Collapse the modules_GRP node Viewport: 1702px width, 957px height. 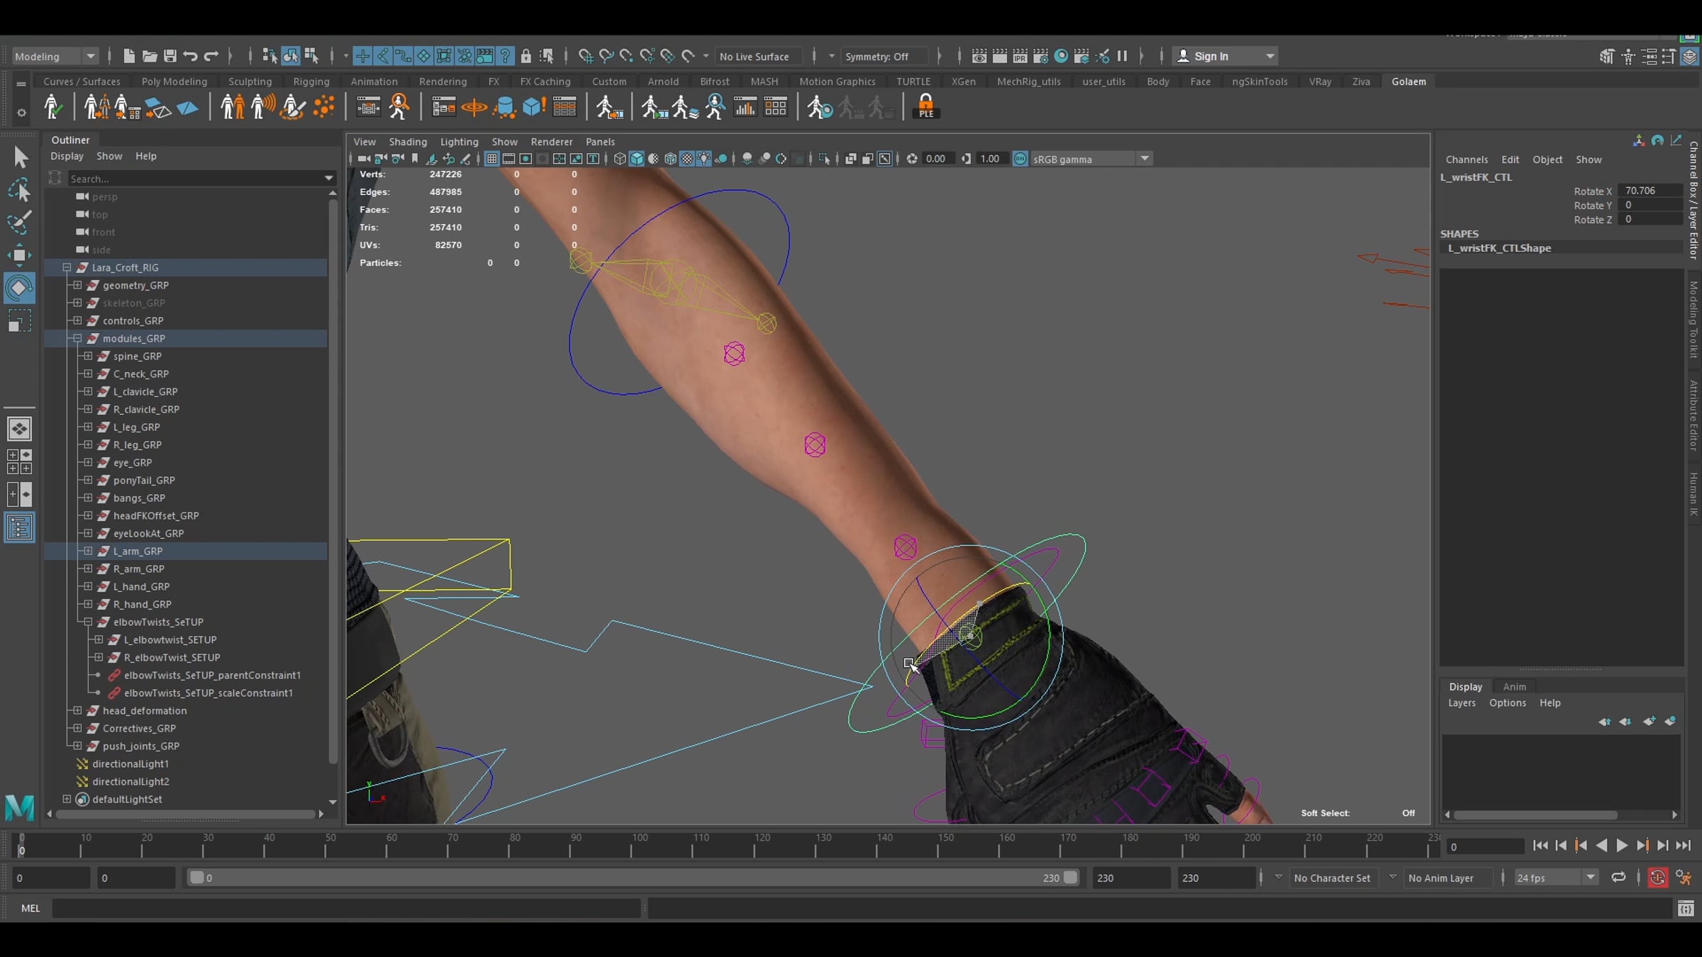tap(77, 338)
